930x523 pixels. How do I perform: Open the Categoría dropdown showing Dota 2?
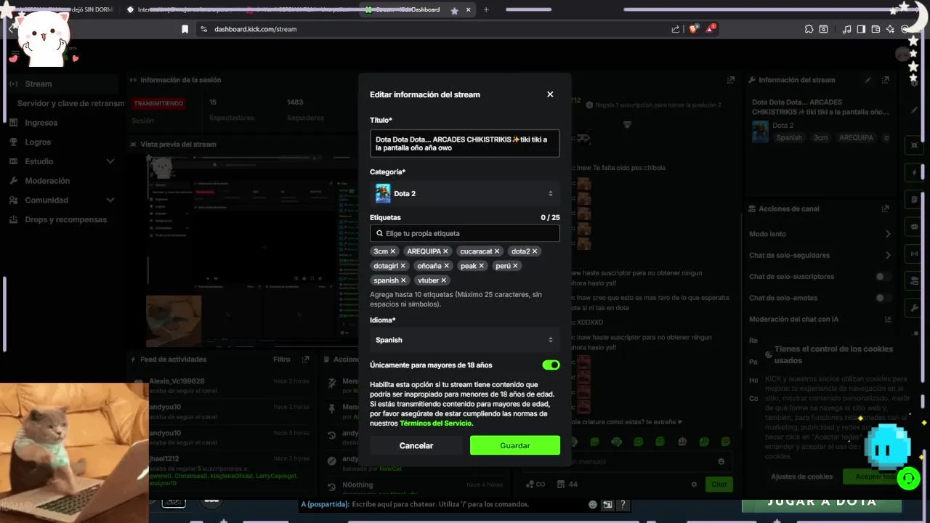coord(465,194)
